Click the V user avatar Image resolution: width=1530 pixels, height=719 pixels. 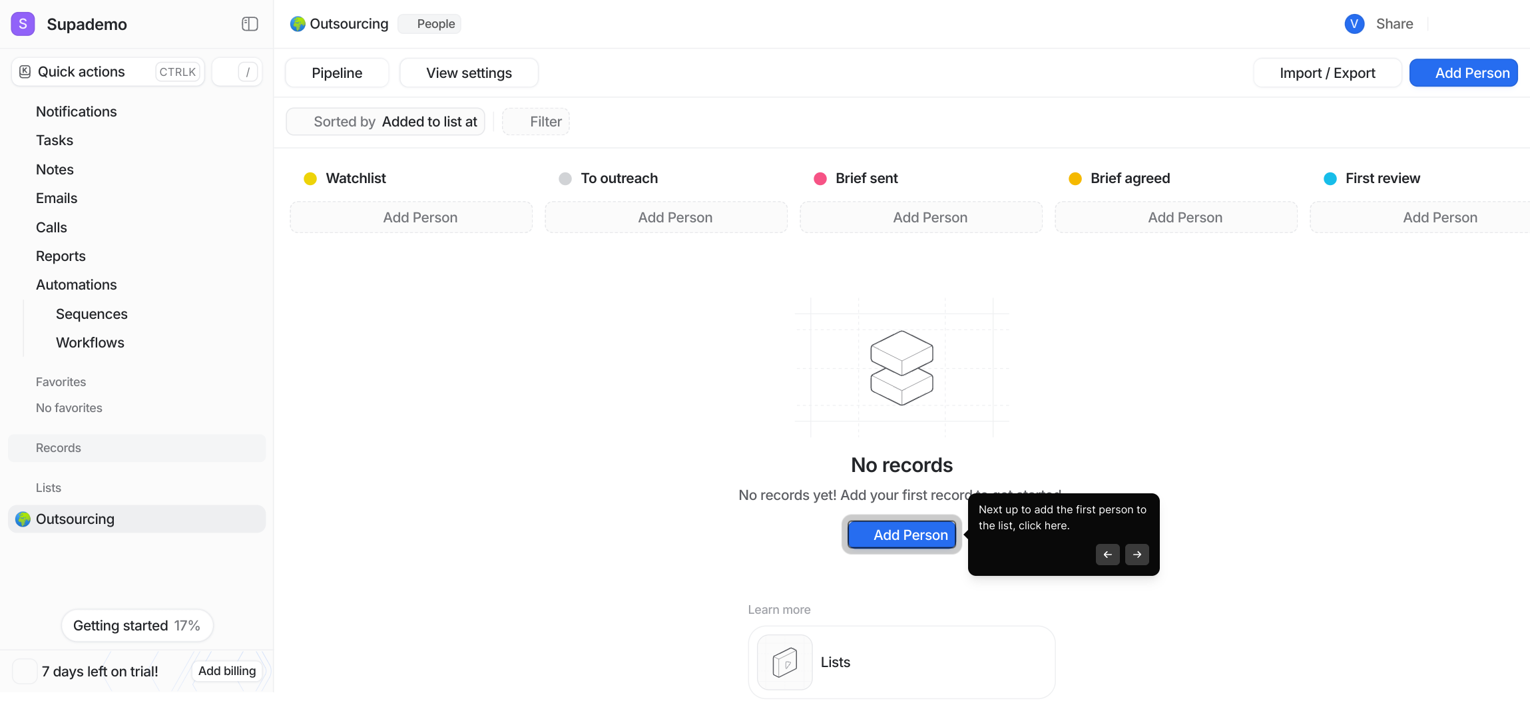click(x=1354, y=24)
